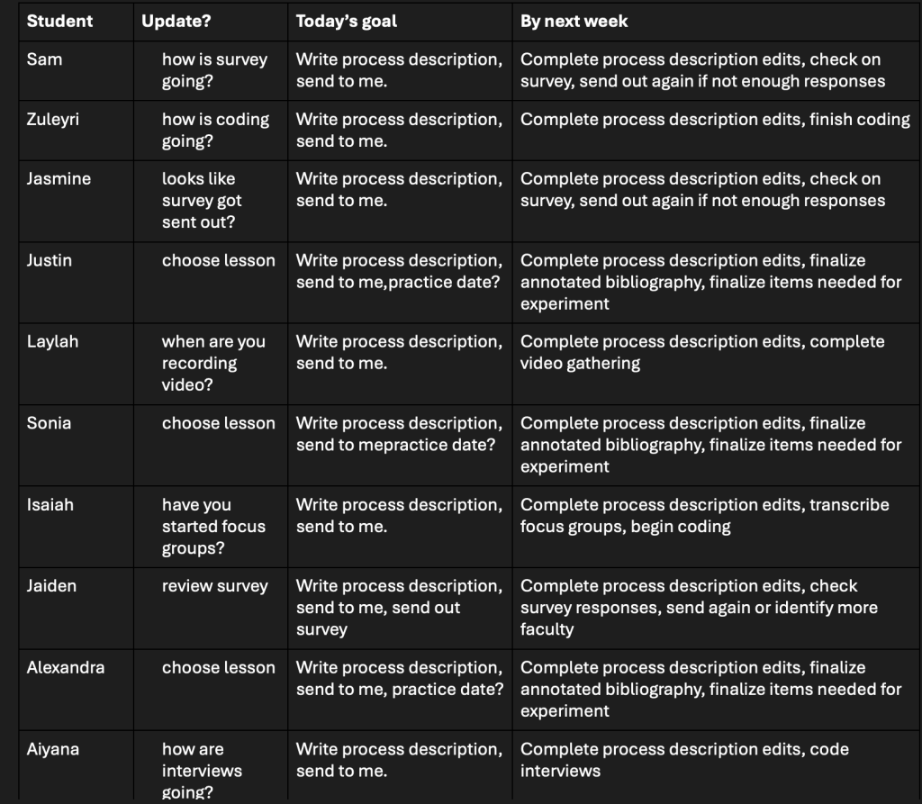Click the Today's goal column header
This screenshot has height=804, width=922.
(347, 22)
